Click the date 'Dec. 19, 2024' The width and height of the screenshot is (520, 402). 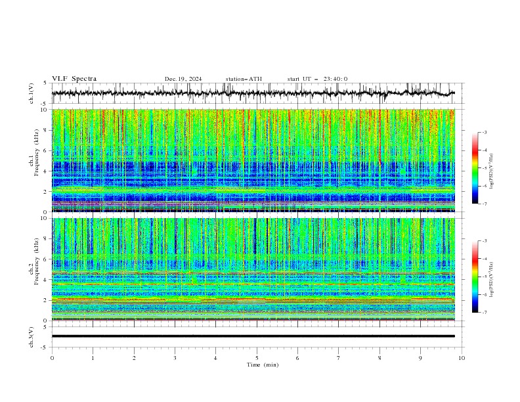[x=183, y=79]
